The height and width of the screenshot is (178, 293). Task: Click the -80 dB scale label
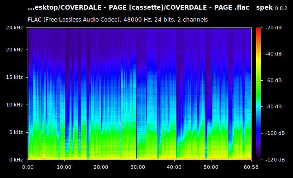[x=273, y=106]
